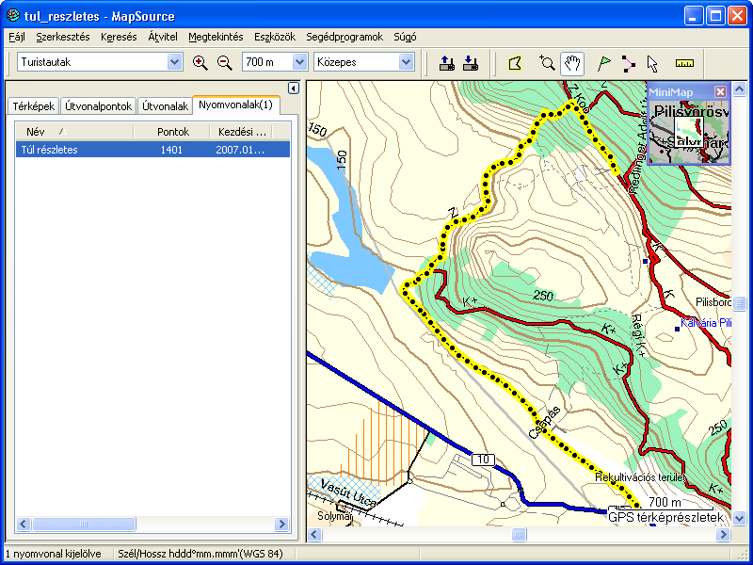Viewport: 753px width, 565px height.
Task: Switch to the Útvonalpontok tab
Action: click(99, 106)
